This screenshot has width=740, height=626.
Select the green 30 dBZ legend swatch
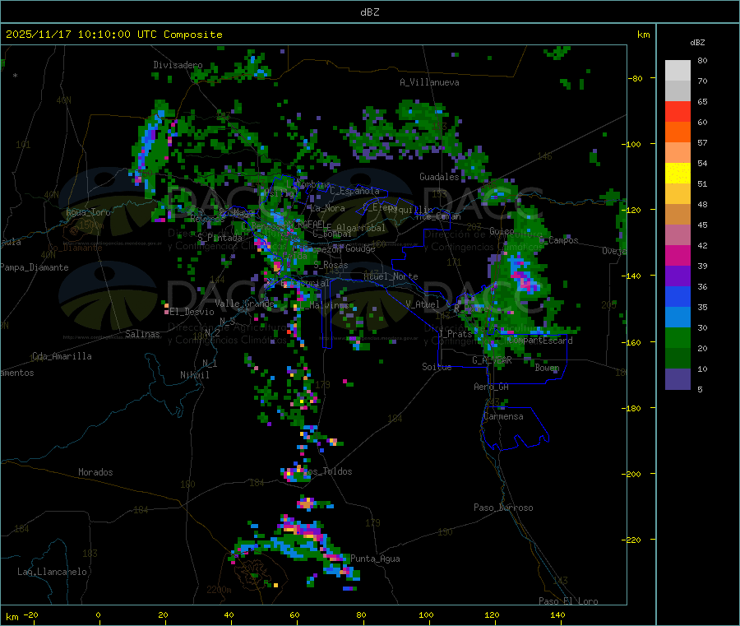[x=678, y=337]
